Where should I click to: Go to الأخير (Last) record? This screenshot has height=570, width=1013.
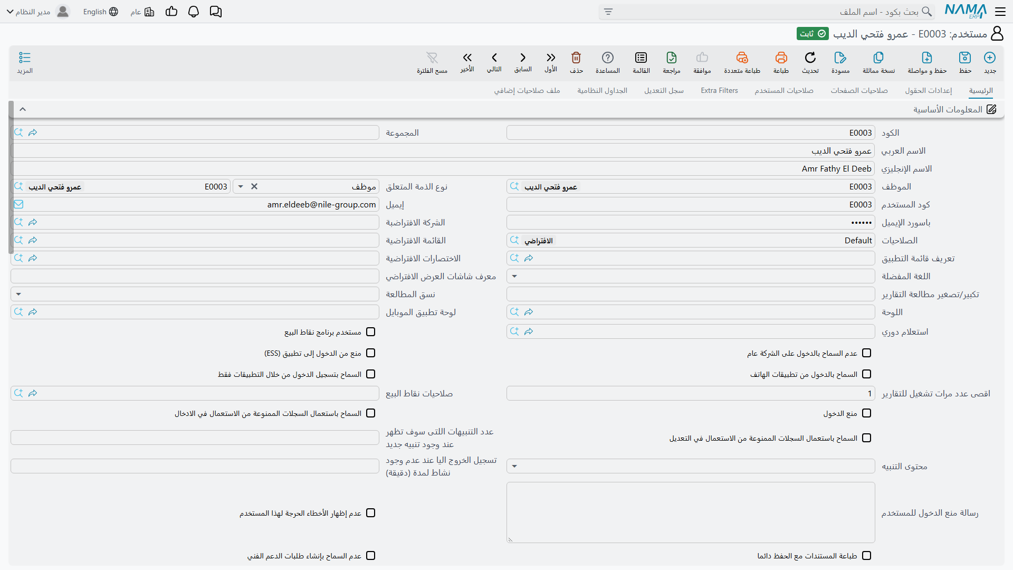tap(467, 58)
